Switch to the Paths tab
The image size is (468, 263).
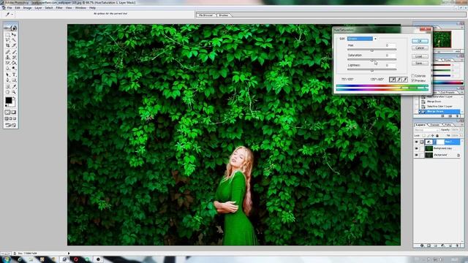pyautogui.click(x=448, y=125)
